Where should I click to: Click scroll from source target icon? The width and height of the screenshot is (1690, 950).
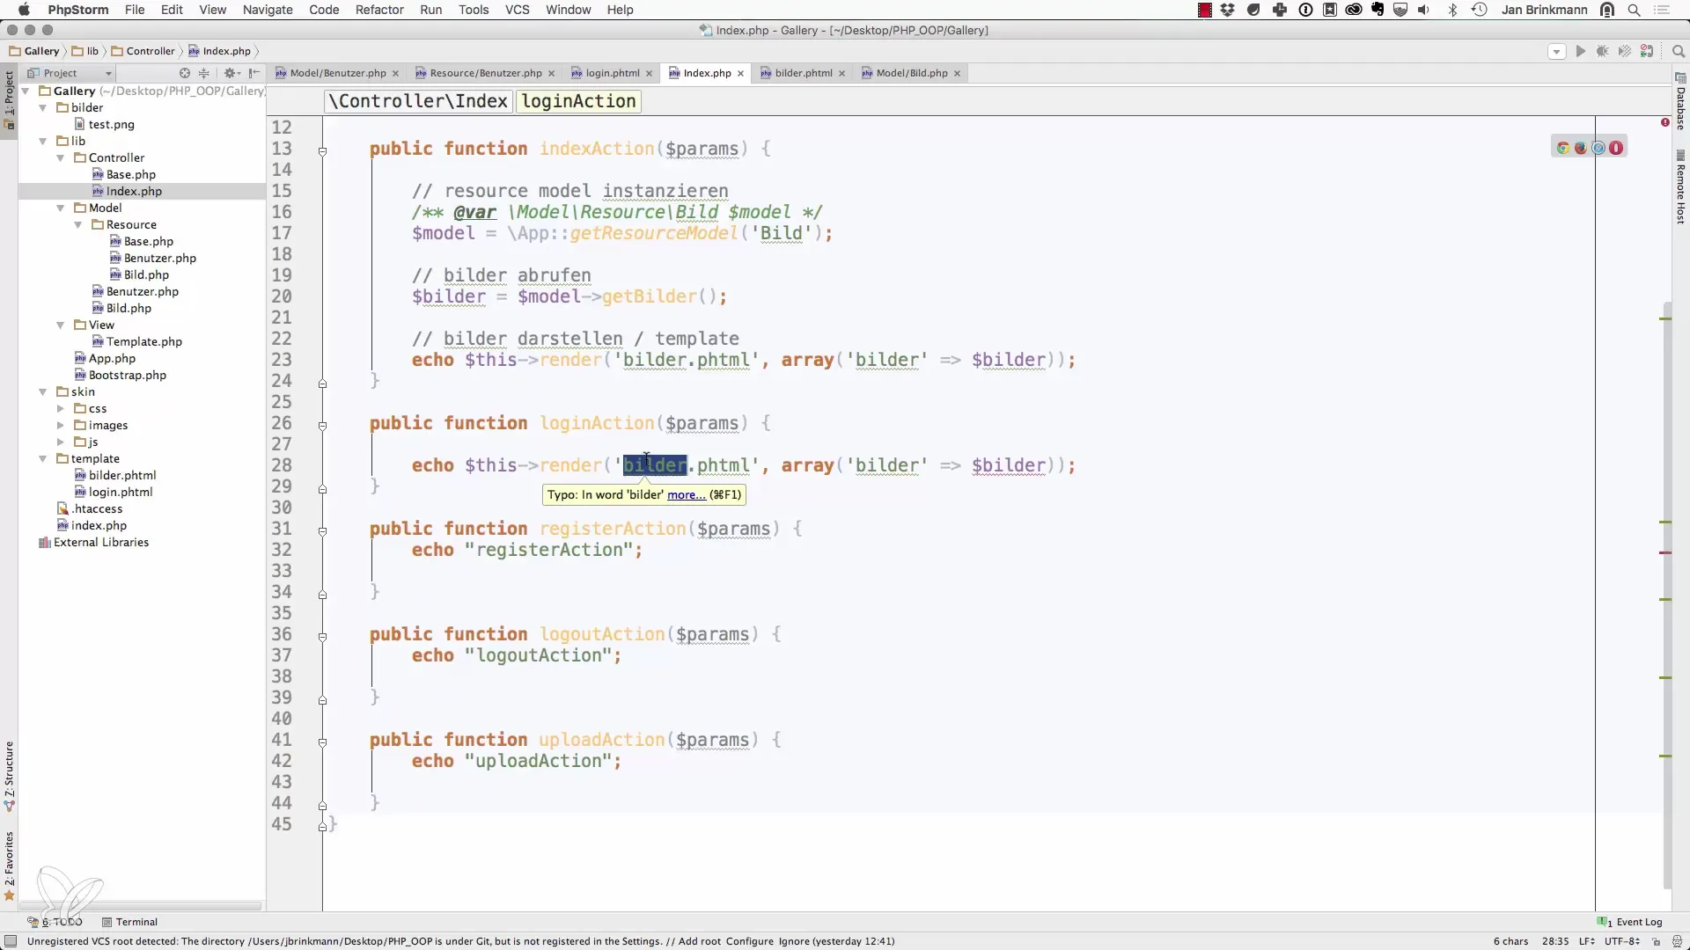click(185, 73)
